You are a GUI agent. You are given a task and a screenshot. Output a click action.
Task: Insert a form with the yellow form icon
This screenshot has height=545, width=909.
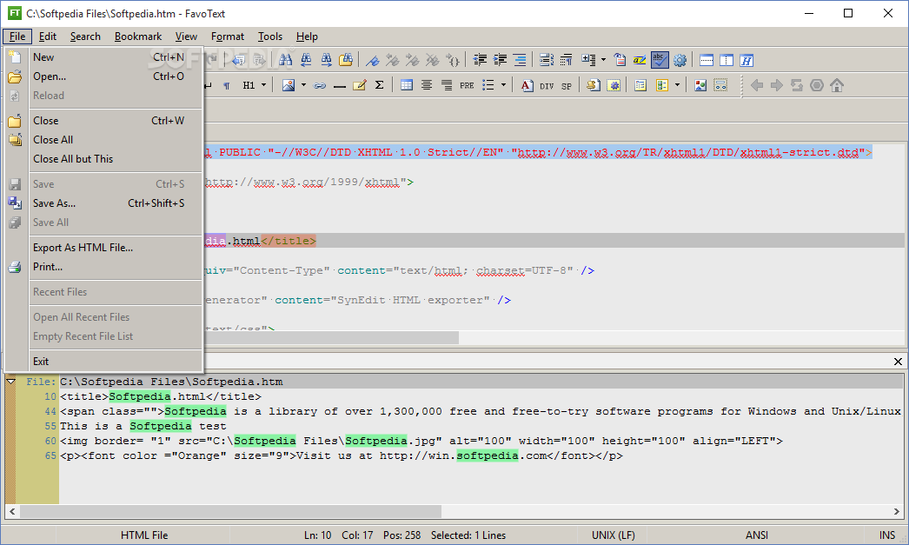640,85
